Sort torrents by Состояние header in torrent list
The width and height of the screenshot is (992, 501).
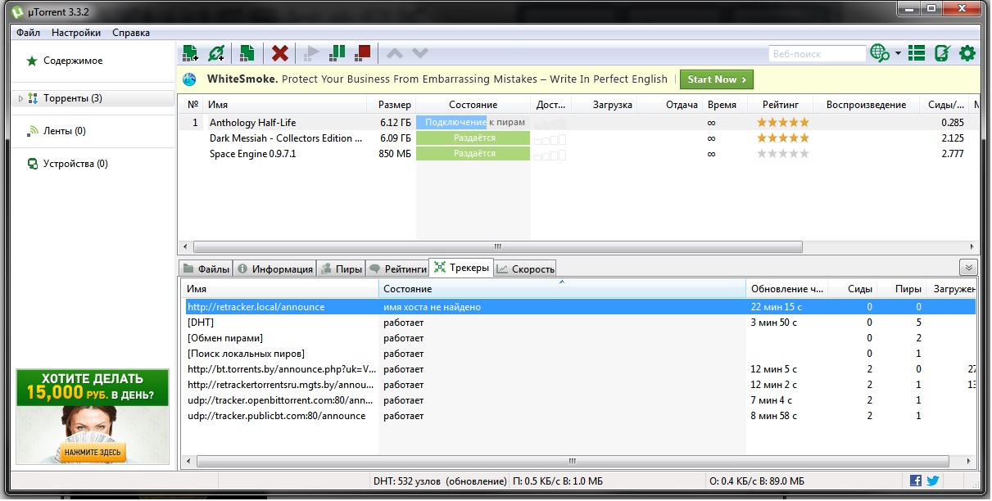pos(473,105)
